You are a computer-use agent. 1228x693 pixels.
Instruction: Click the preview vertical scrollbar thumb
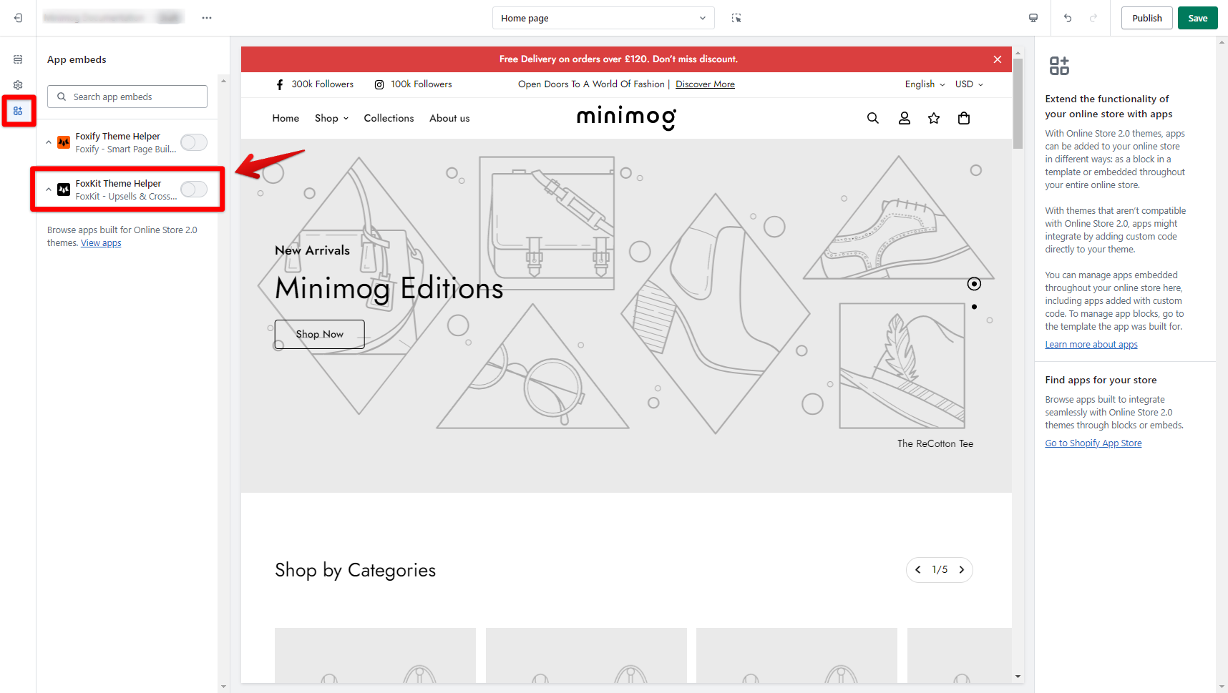pos(1018,104)
